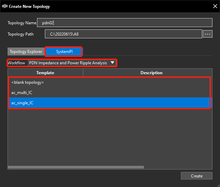Click the Workflow dropdown arrow
The image size is (220, 187).
(112, 63)
